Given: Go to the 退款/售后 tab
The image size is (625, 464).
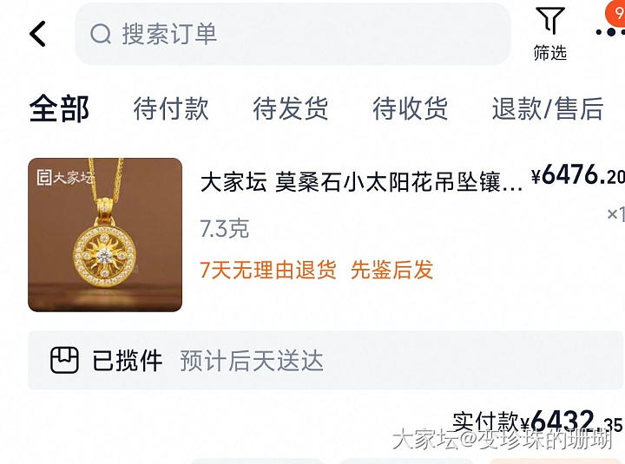Looking at the screenshot, I should tap(548, 108).
